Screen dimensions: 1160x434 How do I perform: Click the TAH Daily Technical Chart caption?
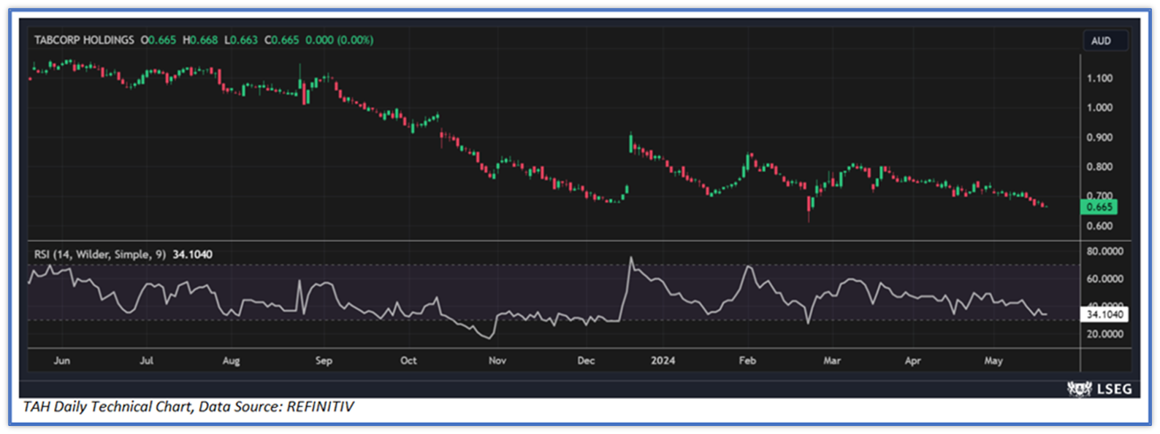(x=188, y=407)
